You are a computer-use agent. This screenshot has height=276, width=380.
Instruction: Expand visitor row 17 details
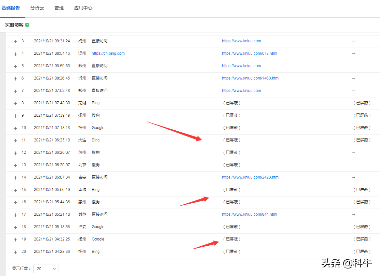click(x=16, y=215)
